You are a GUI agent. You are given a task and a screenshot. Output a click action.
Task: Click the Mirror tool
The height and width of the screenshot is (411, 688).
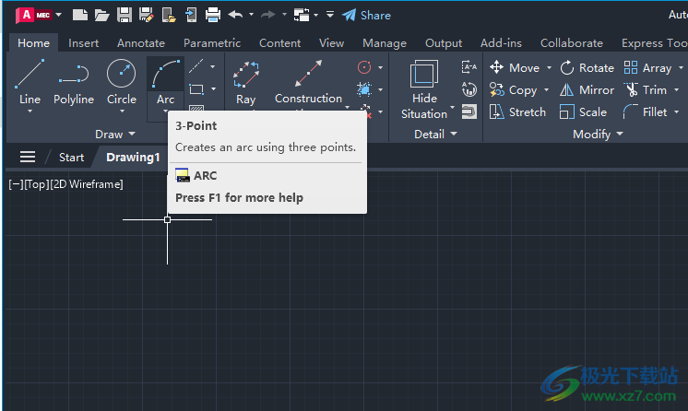tap(587, 90)
